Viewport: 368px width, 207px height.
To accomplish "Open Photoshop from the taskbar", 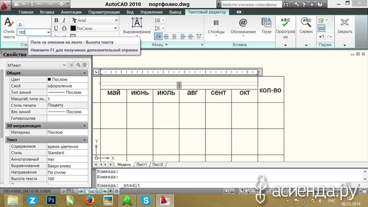I will pyautogui.click(x=51, y=200).
